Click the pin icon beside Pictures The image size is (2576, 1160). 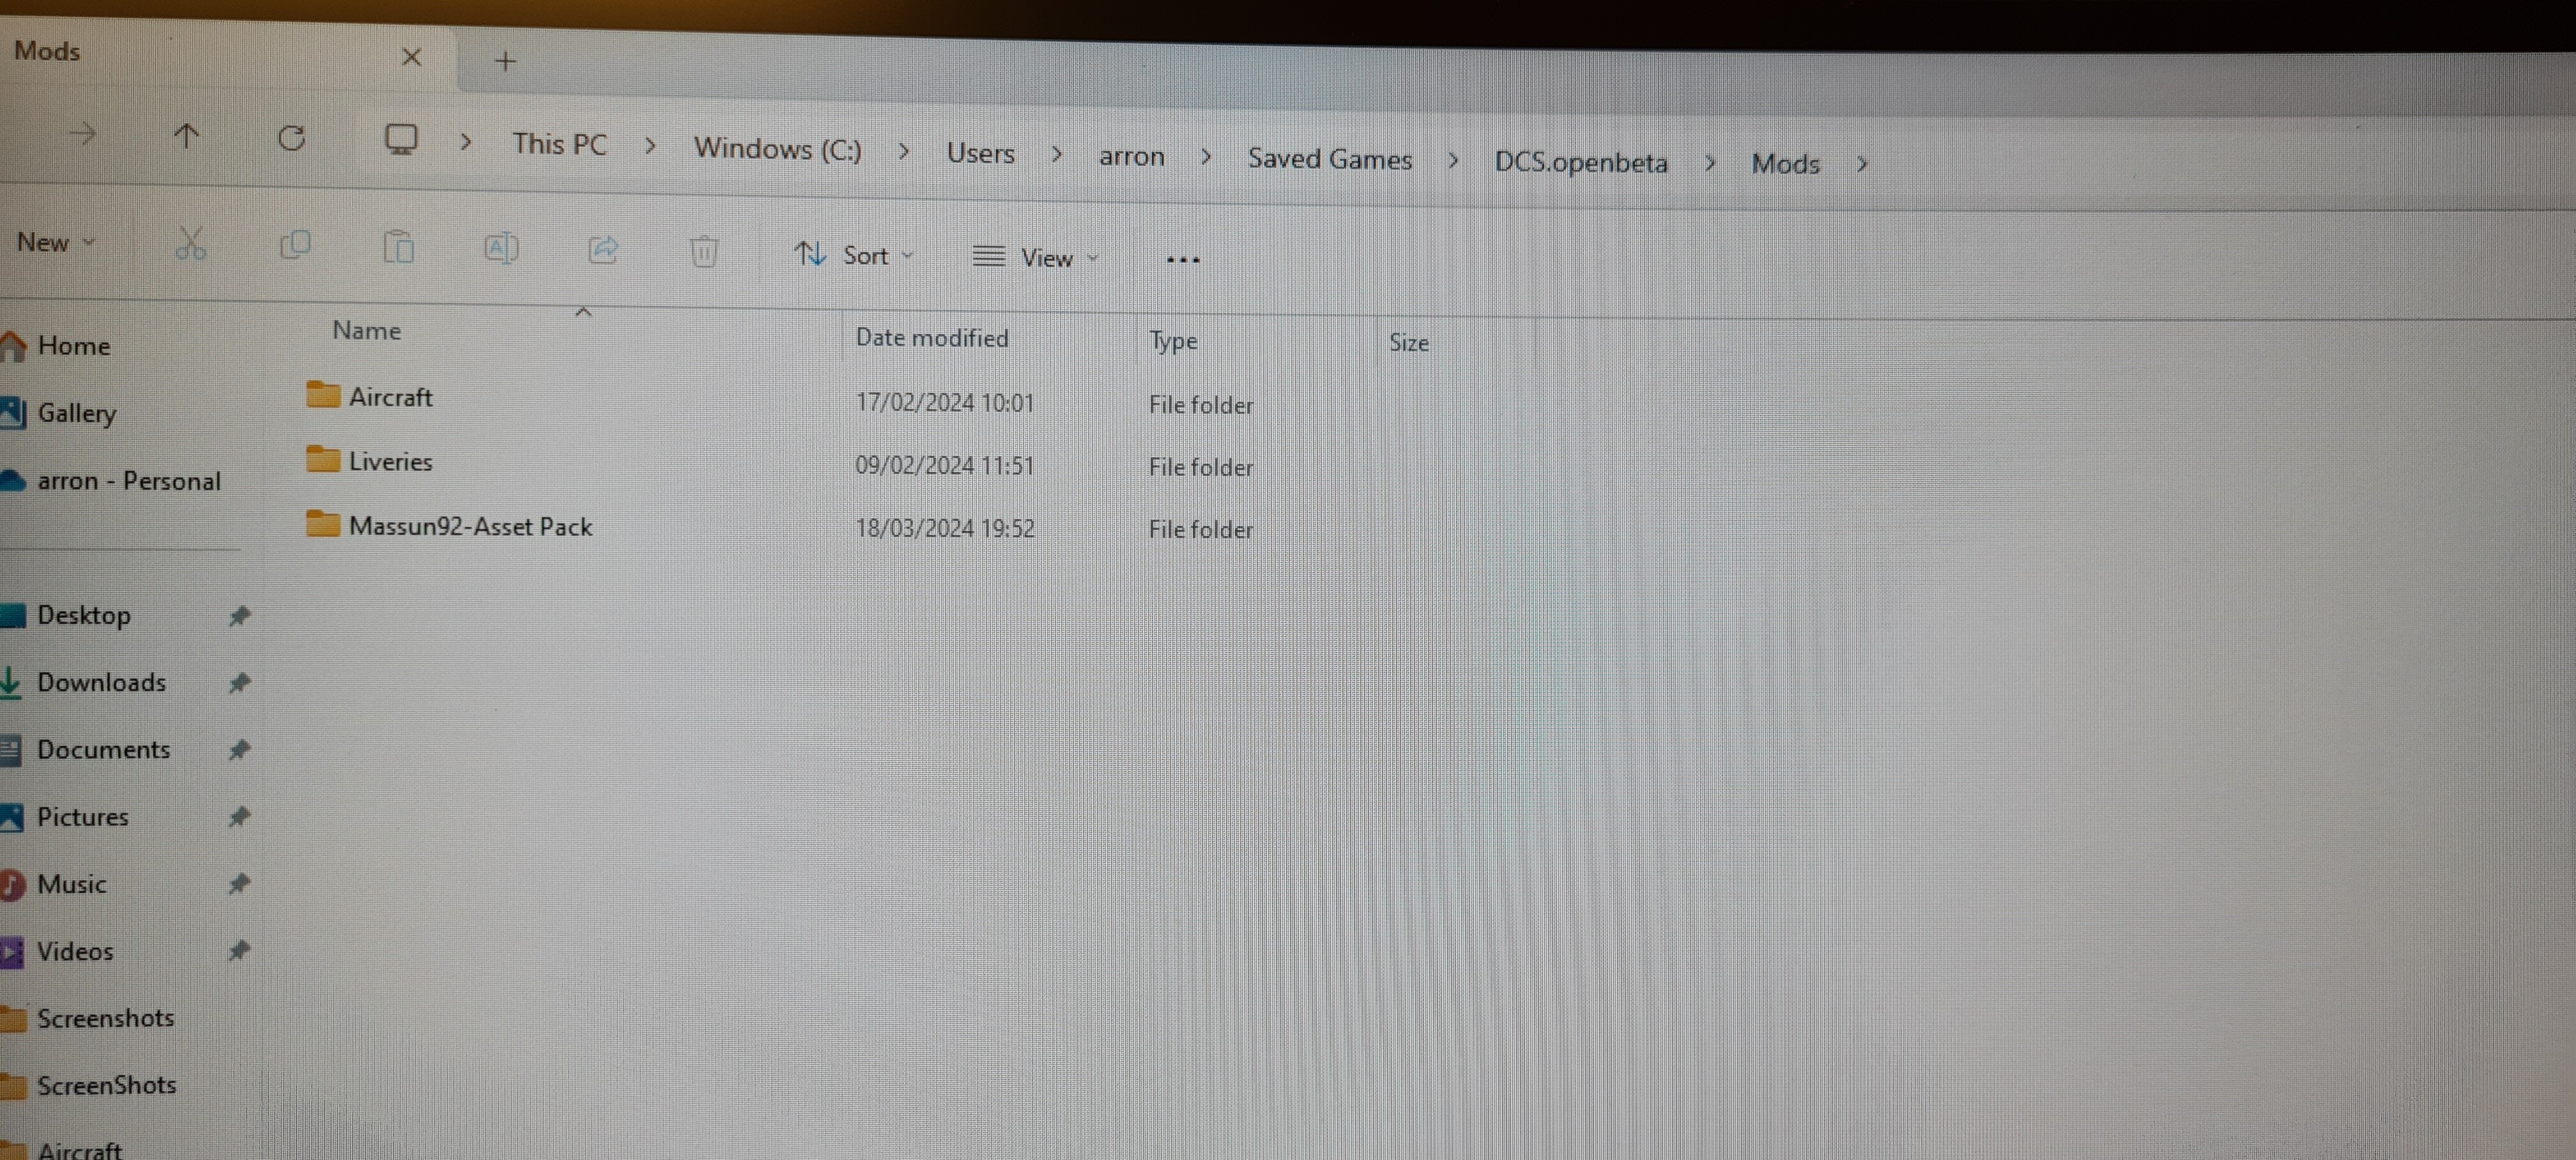pyautogui.click(x=239, y=817)
